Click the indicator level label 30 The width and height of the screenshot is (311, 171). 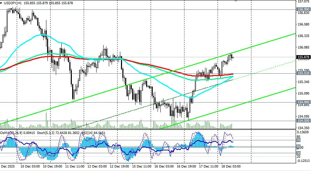click(x=298, y=153)
